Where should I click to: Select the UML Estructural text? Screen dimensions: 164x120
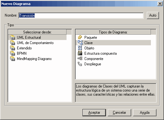click(x=29, y=37)
